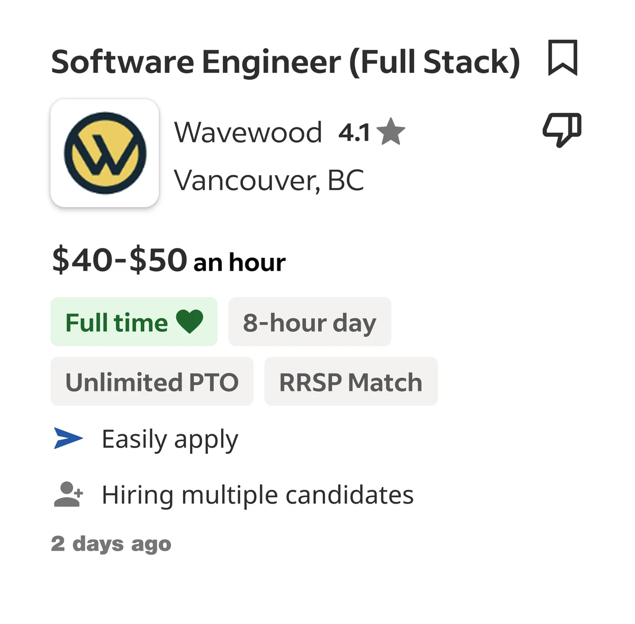
Task: Click the hiring multiple candidates person icon
Action: tap(68, 494)
